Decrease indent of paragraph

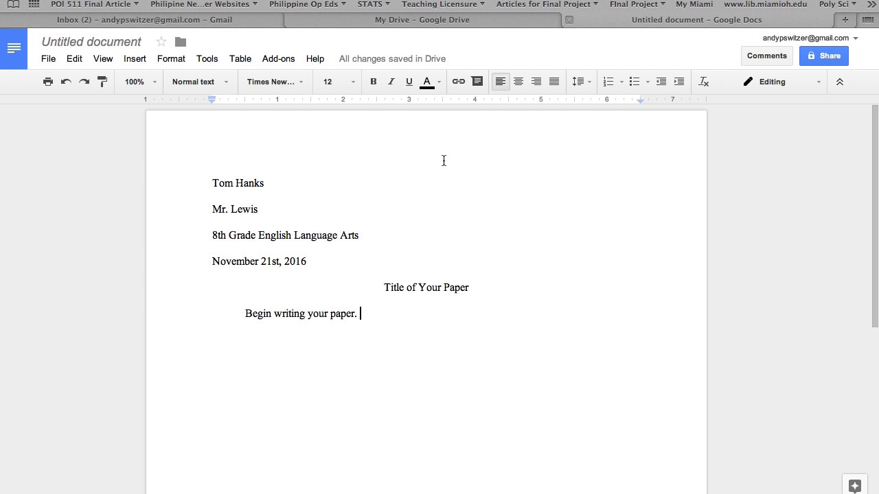point(661,82)
